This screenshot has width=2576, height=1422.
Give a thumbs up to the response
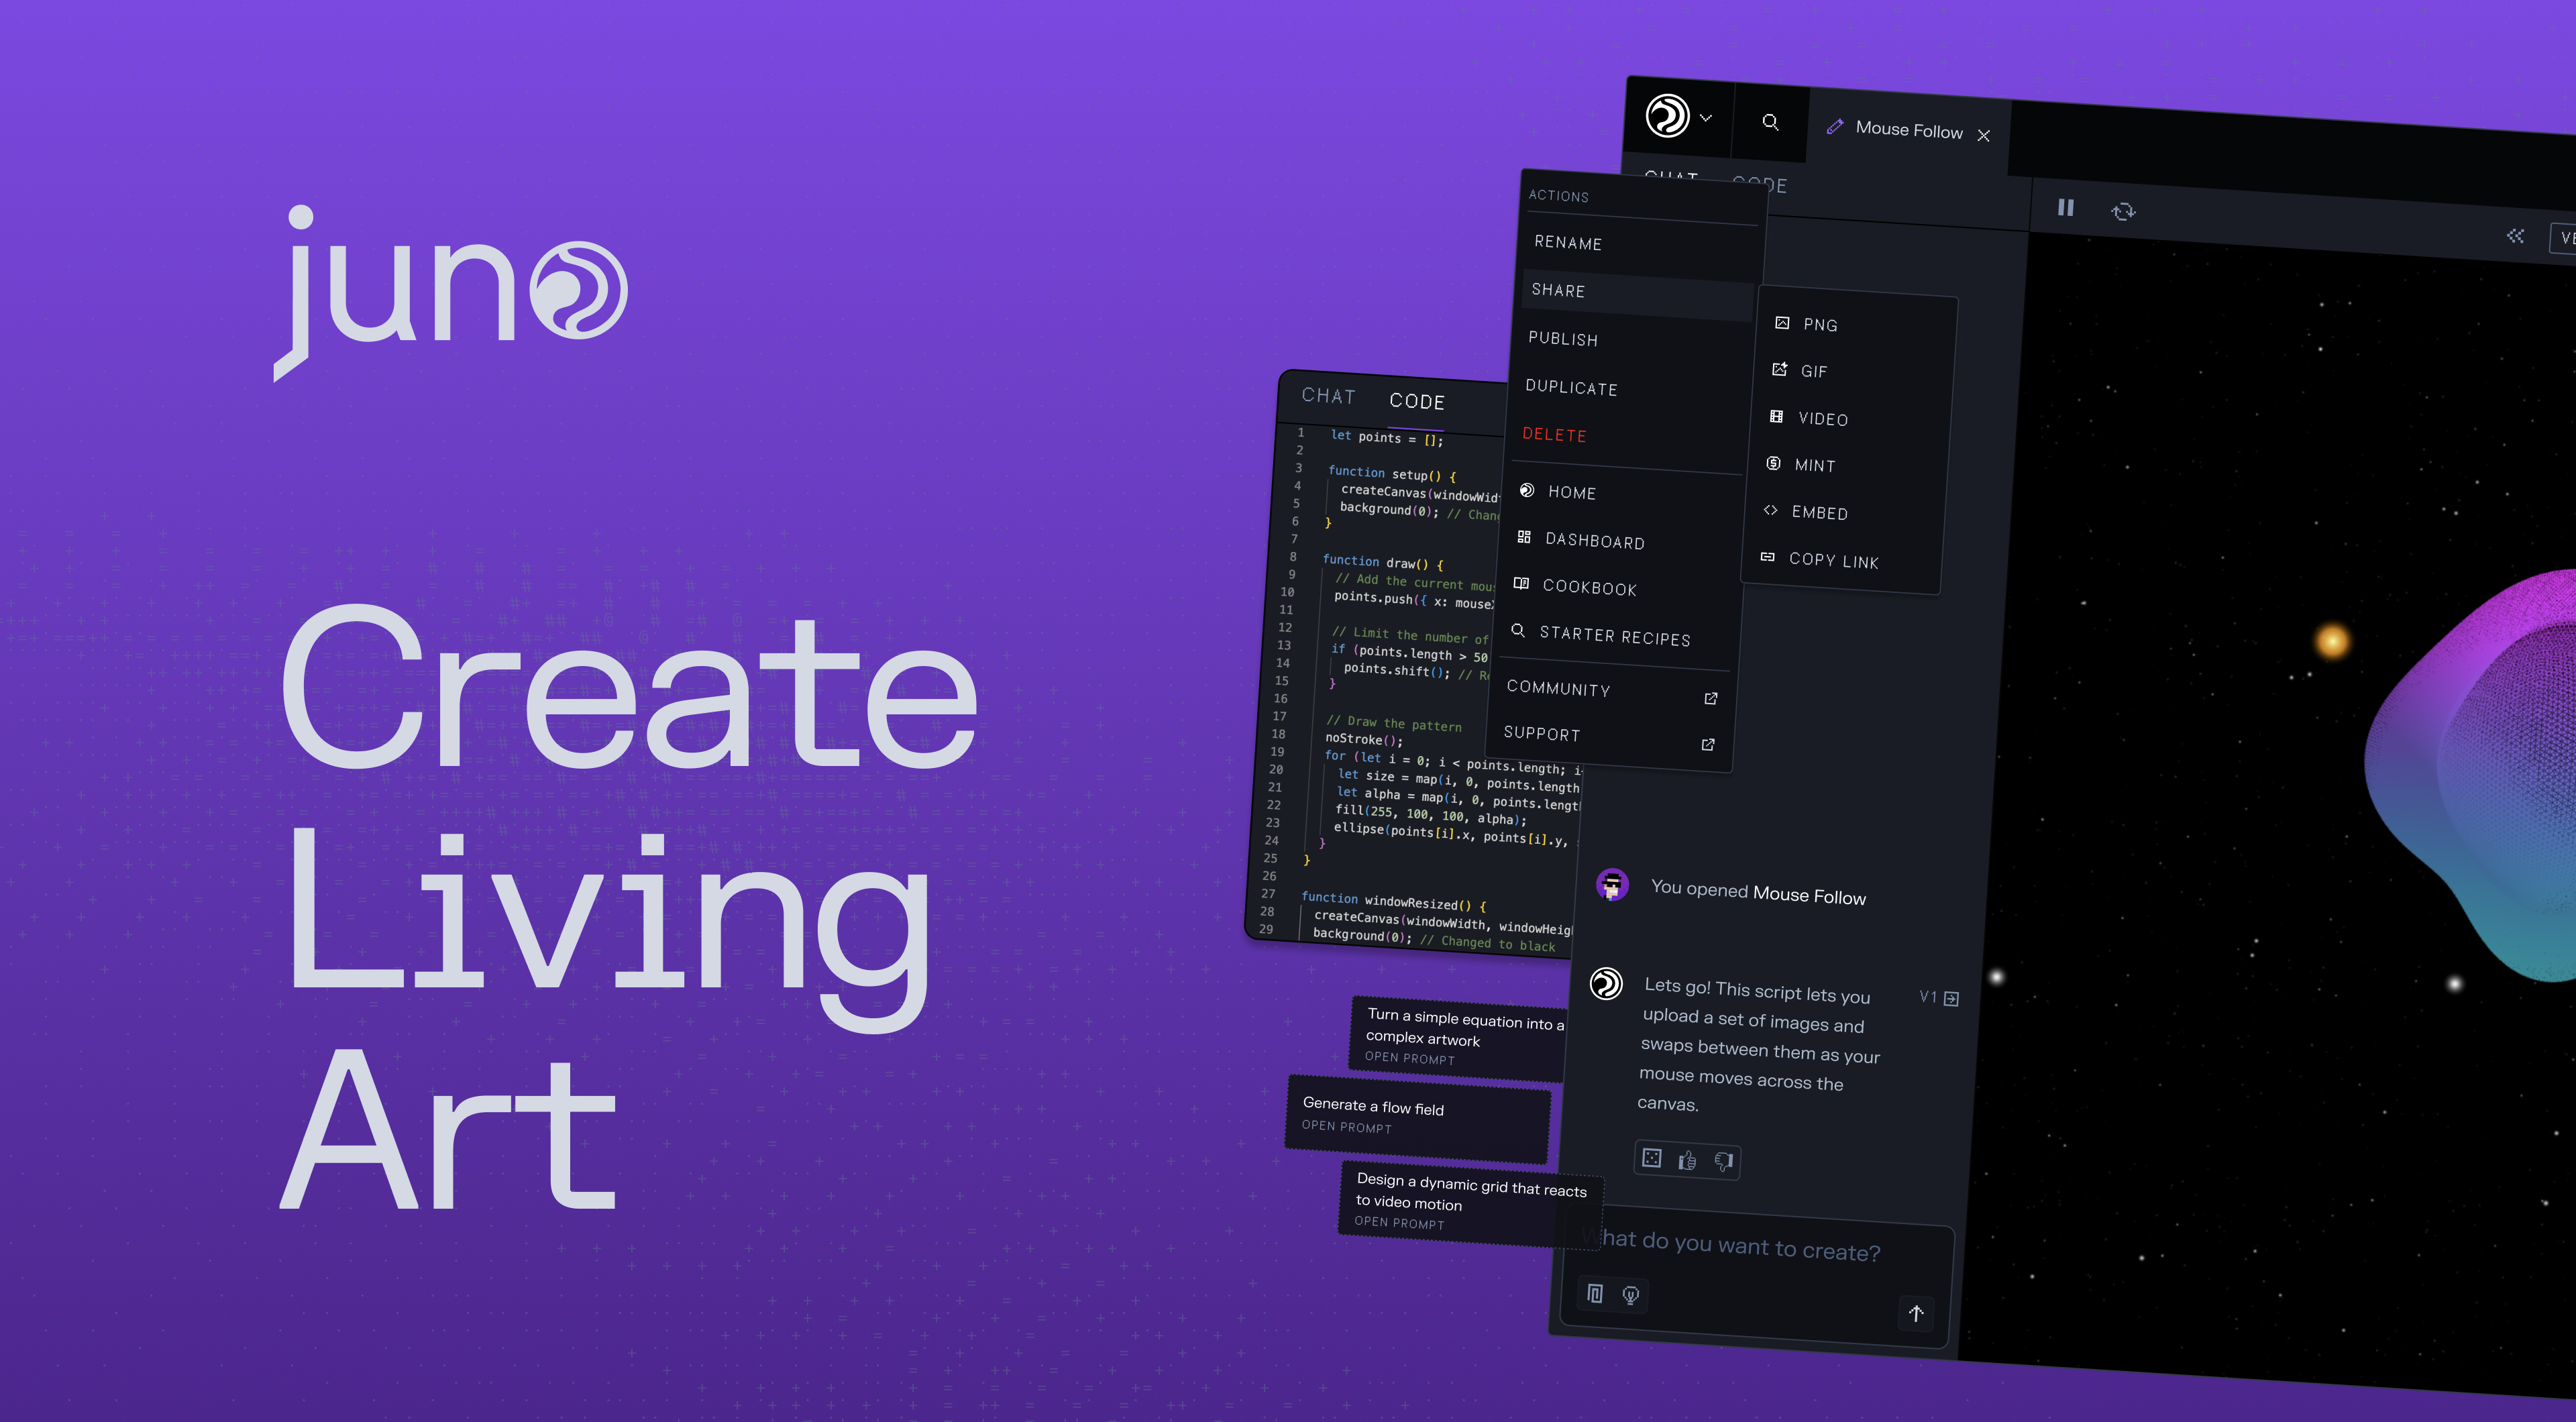click(x=1687, y=1160)
